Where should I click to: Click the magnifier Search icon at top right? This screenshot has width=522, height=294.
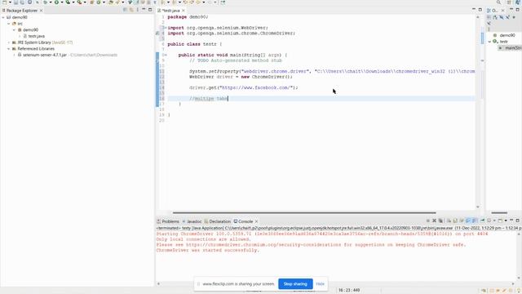point(498,2)
